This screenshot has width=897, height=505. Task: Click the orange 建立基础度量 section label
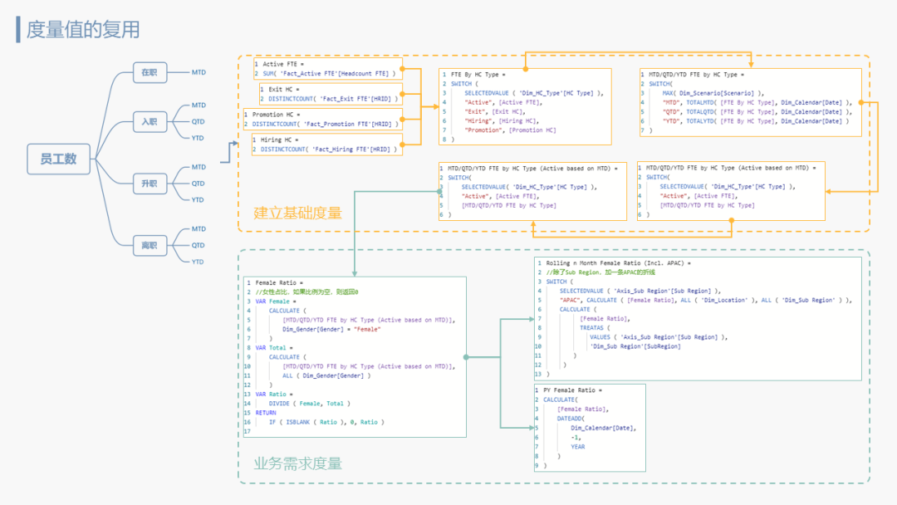297,213
